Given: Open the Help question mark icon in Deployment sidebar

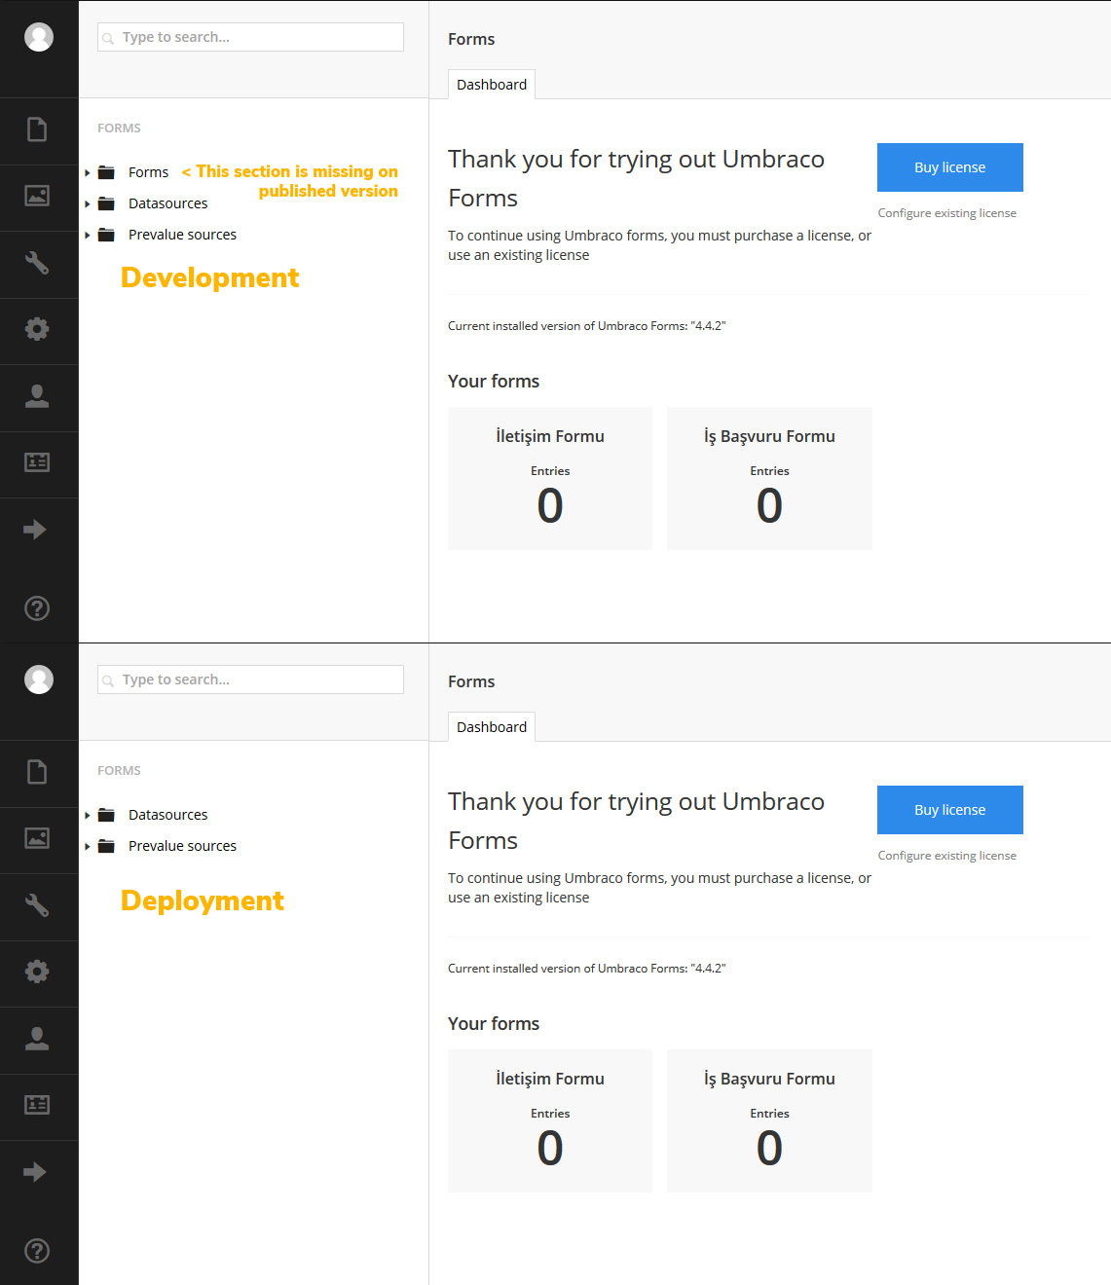Looking at the screenshot, I should [x=37, y=1251].
